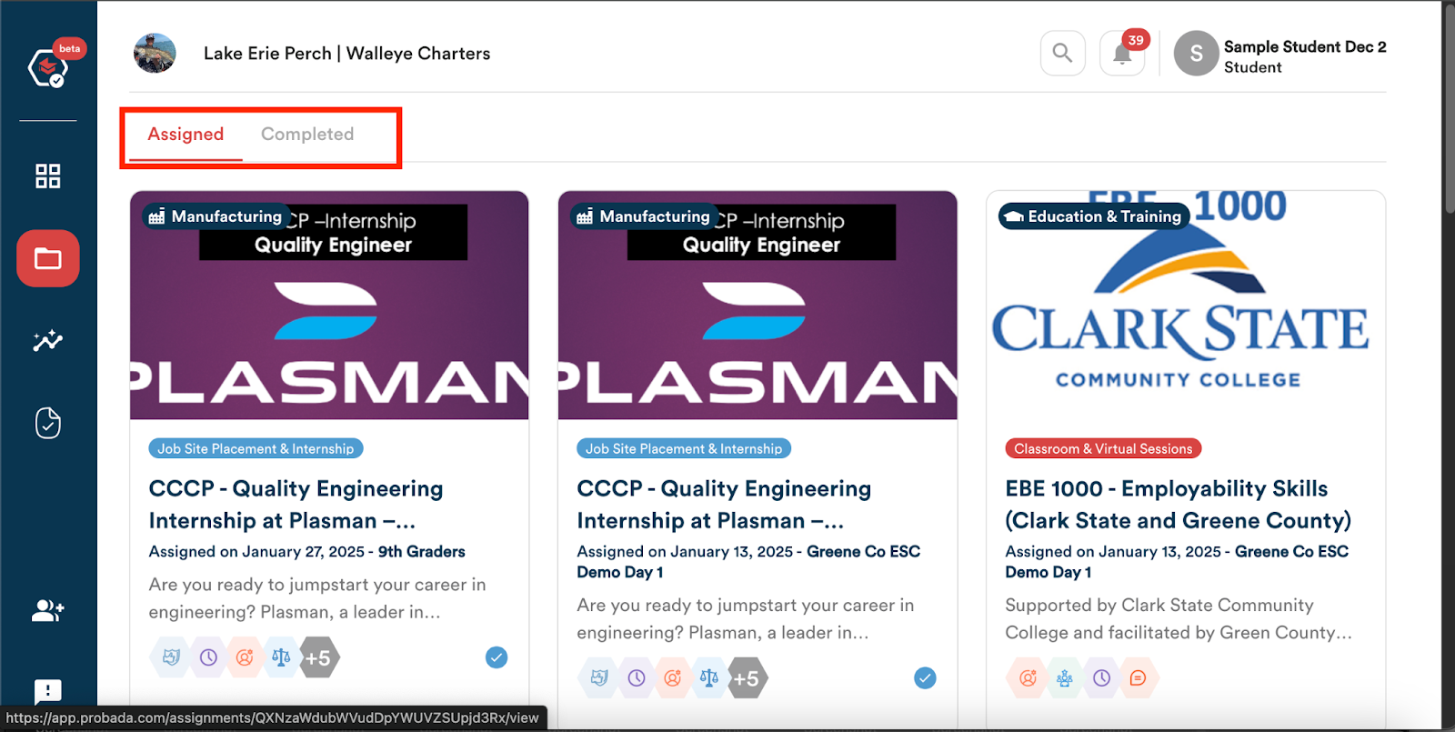1455x732 pixels.
Task: Click the scales badge on 9th Graders card
Action: 281,657
